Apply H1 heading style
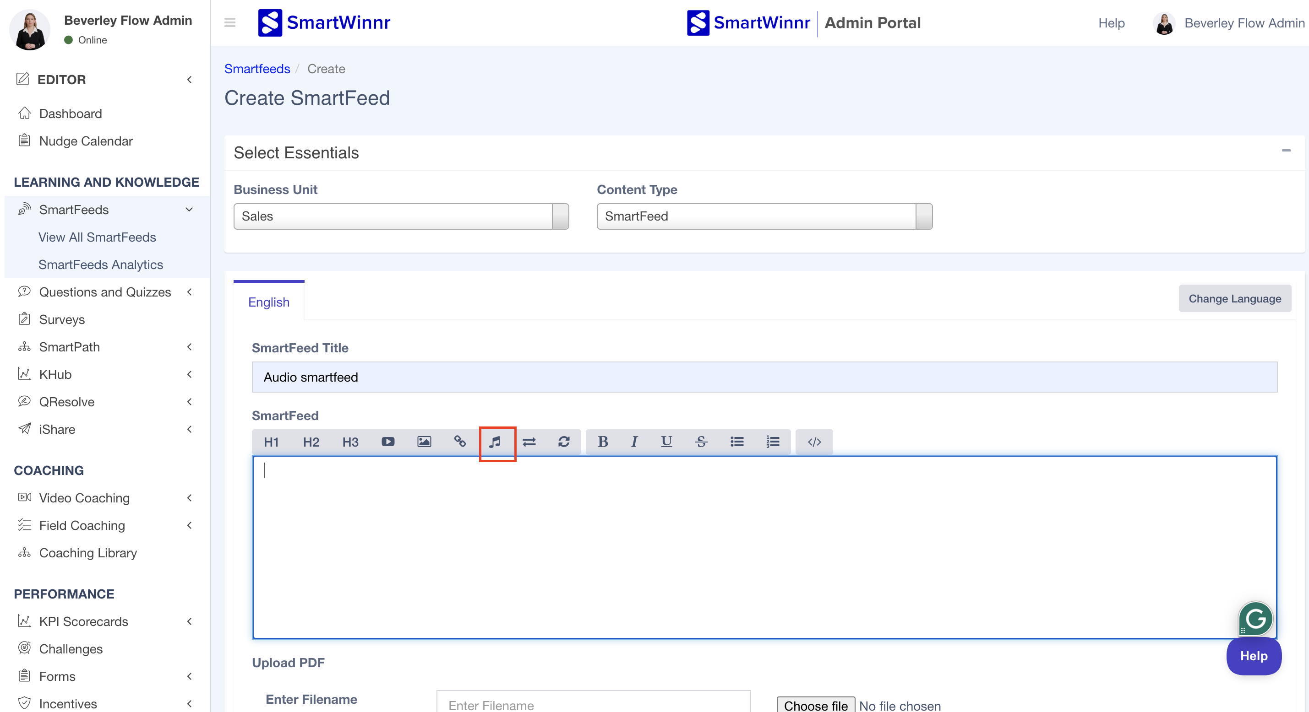Viewport: 1309px width, 712px height. (271, 442)
